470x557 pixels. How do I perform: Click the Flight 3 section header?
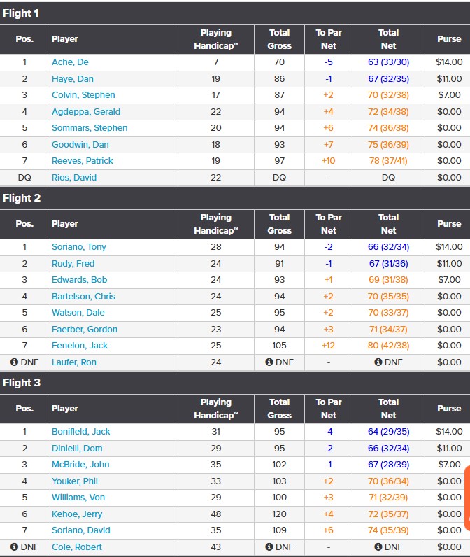22,383
